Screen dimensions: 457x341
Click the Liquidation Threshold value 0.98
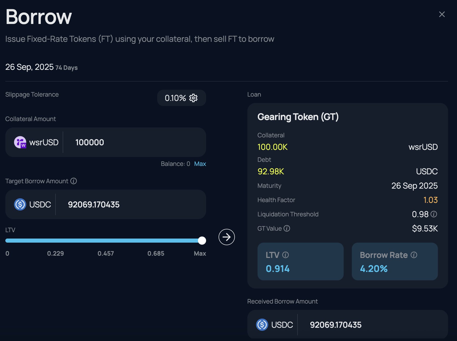tap(420, 214)
